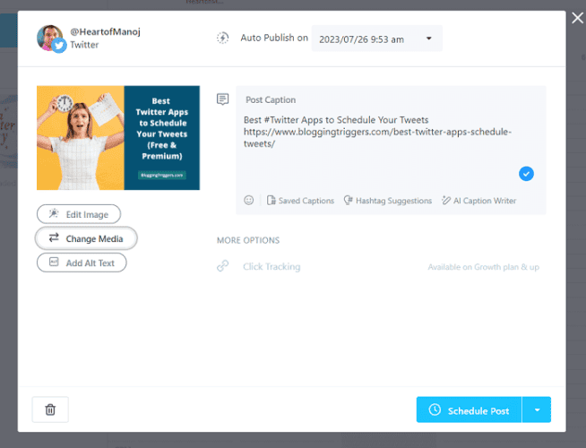Open Hashtag Suggestions
Viewport: 586px width, 448px height.
click(x=388, y=201)
